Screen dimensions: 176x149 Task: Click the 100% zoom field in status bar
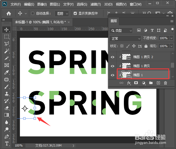click(x=19, y=145)
